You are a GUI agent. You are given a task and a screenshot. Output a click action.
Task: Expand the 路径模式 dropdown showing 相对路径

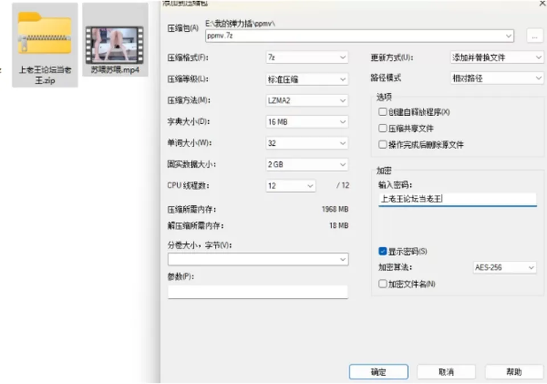pyautogui.click(x=497, y=79)
